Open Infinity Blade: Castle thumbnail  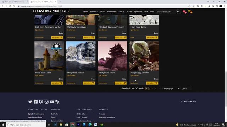[x=49, y=56]
